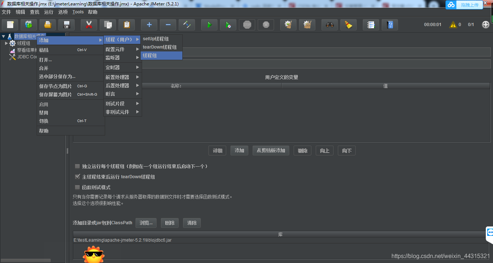Click the Shutdown test icon
Screen dimensions: 493x263
click(x=266, y=25)
